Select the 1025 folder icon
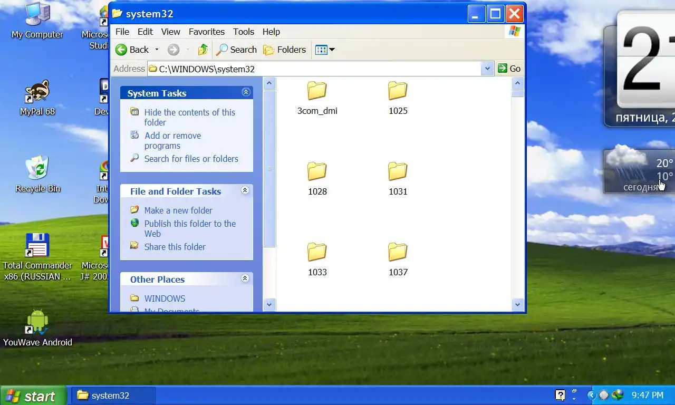The width and height of the screenshot is (675, 405). (398, 91)
